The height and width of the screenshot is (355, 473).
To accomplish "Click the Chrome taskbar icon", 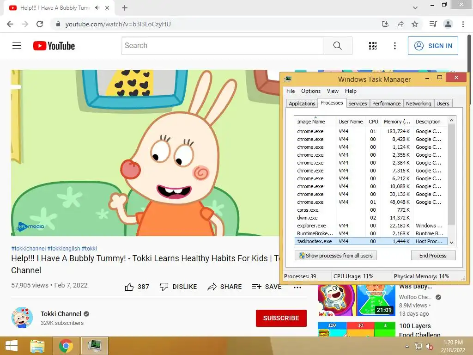I will (x=66, y=346).
